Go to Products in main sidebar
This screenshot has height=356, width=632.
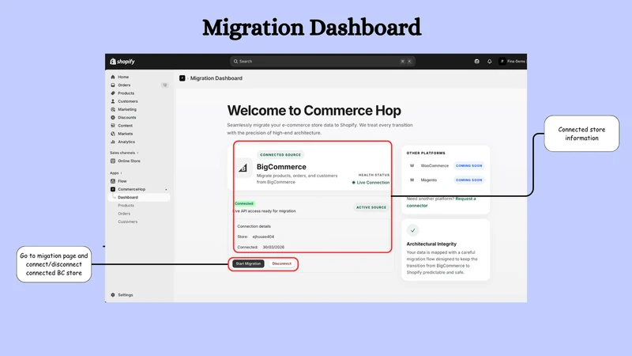(x=126, y=93)
